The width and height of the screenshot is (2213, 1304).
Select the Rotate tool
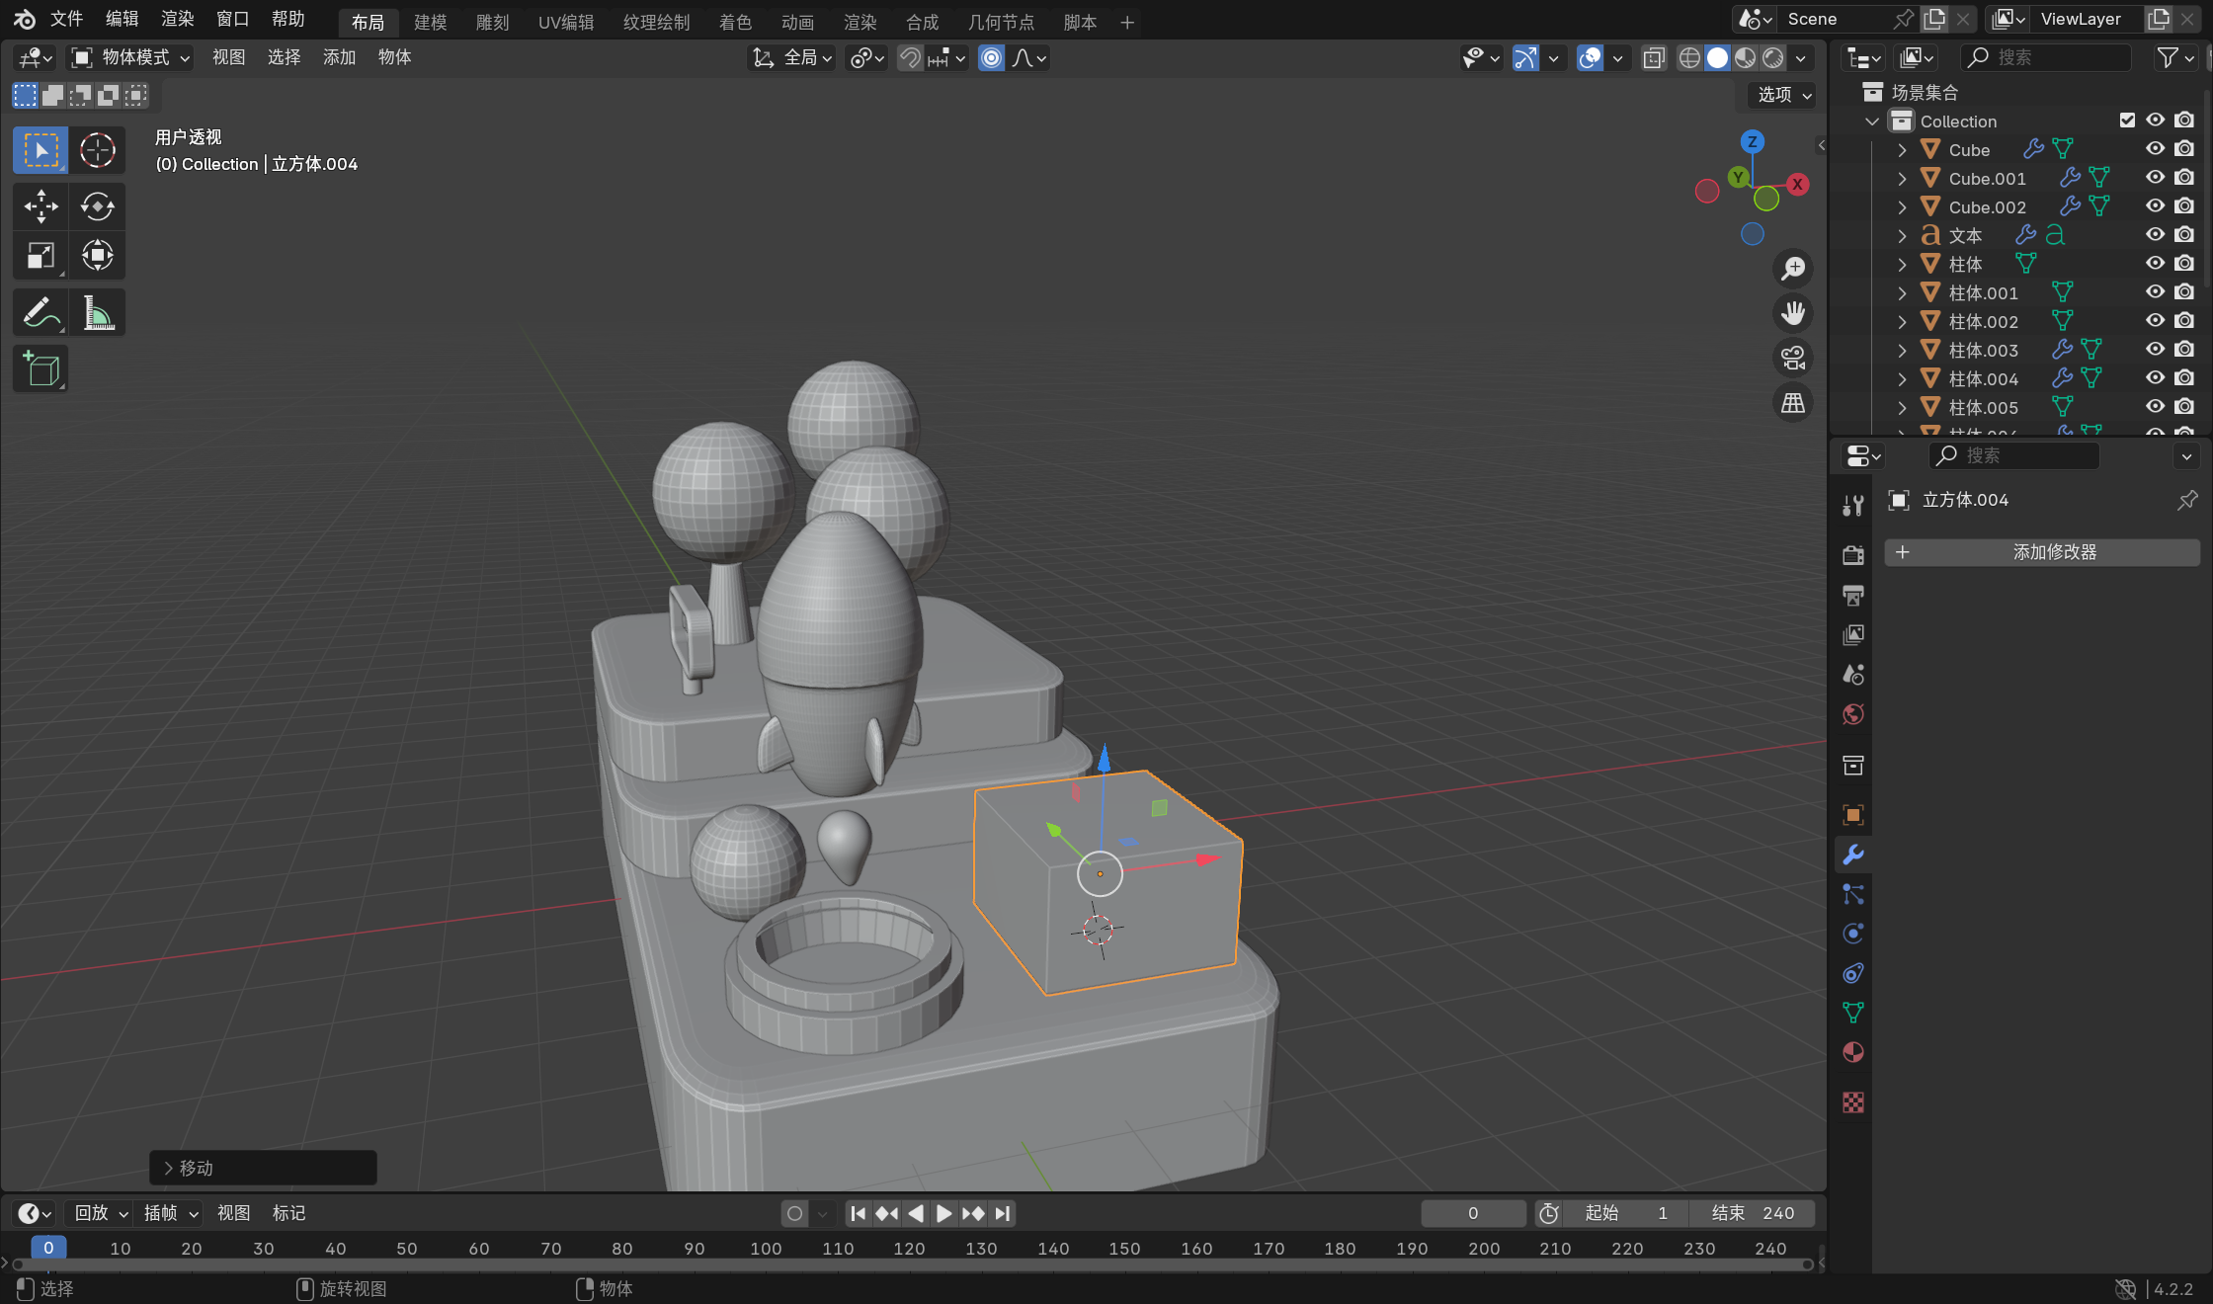click(x=97, y=206)
